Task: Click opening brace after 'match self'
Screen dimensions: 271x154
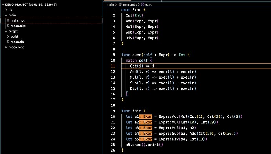Action: (151, 60)
